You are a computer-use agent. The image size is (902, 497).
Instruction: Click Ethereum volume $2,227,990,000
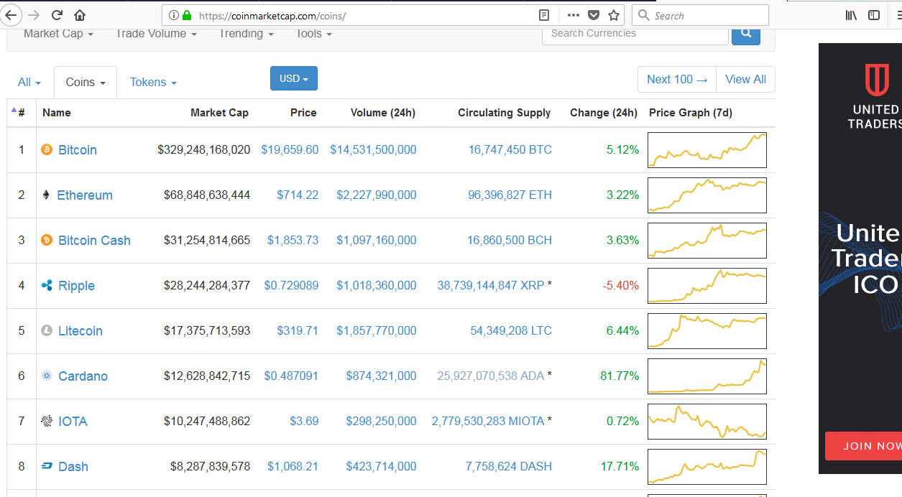coord(377,195)
